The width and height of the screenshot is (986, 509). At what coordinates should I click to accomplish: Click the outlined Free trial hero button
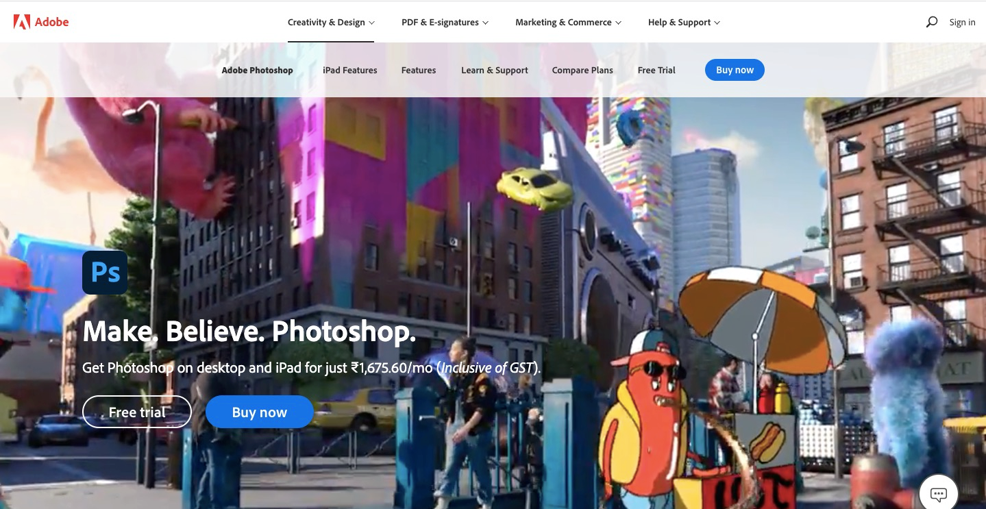(x=136, y=412)
